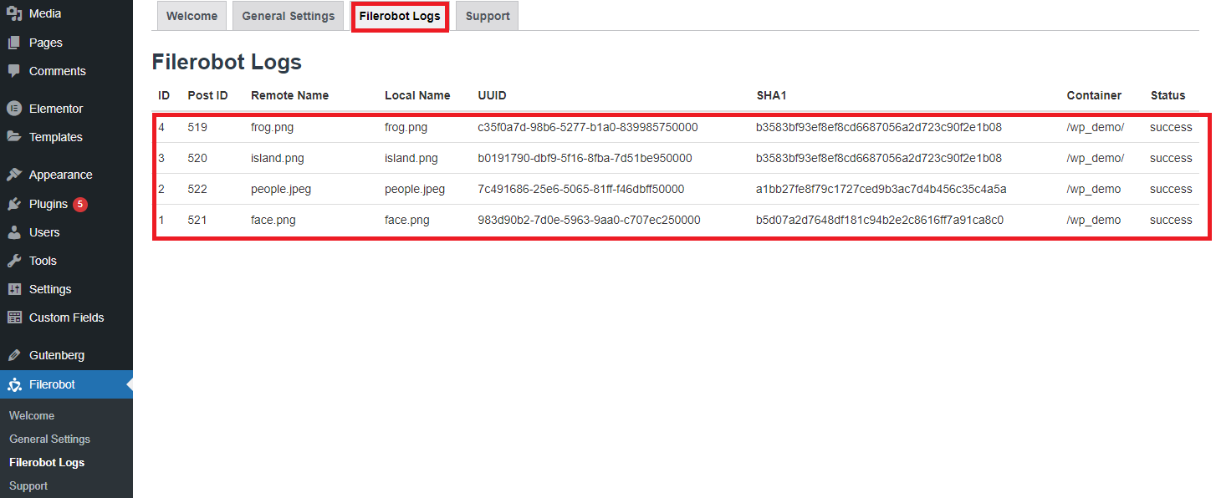The image size is (1216, 498).
Task: Click the Custom Fields grid icon
Action: (x=14, y=318)
